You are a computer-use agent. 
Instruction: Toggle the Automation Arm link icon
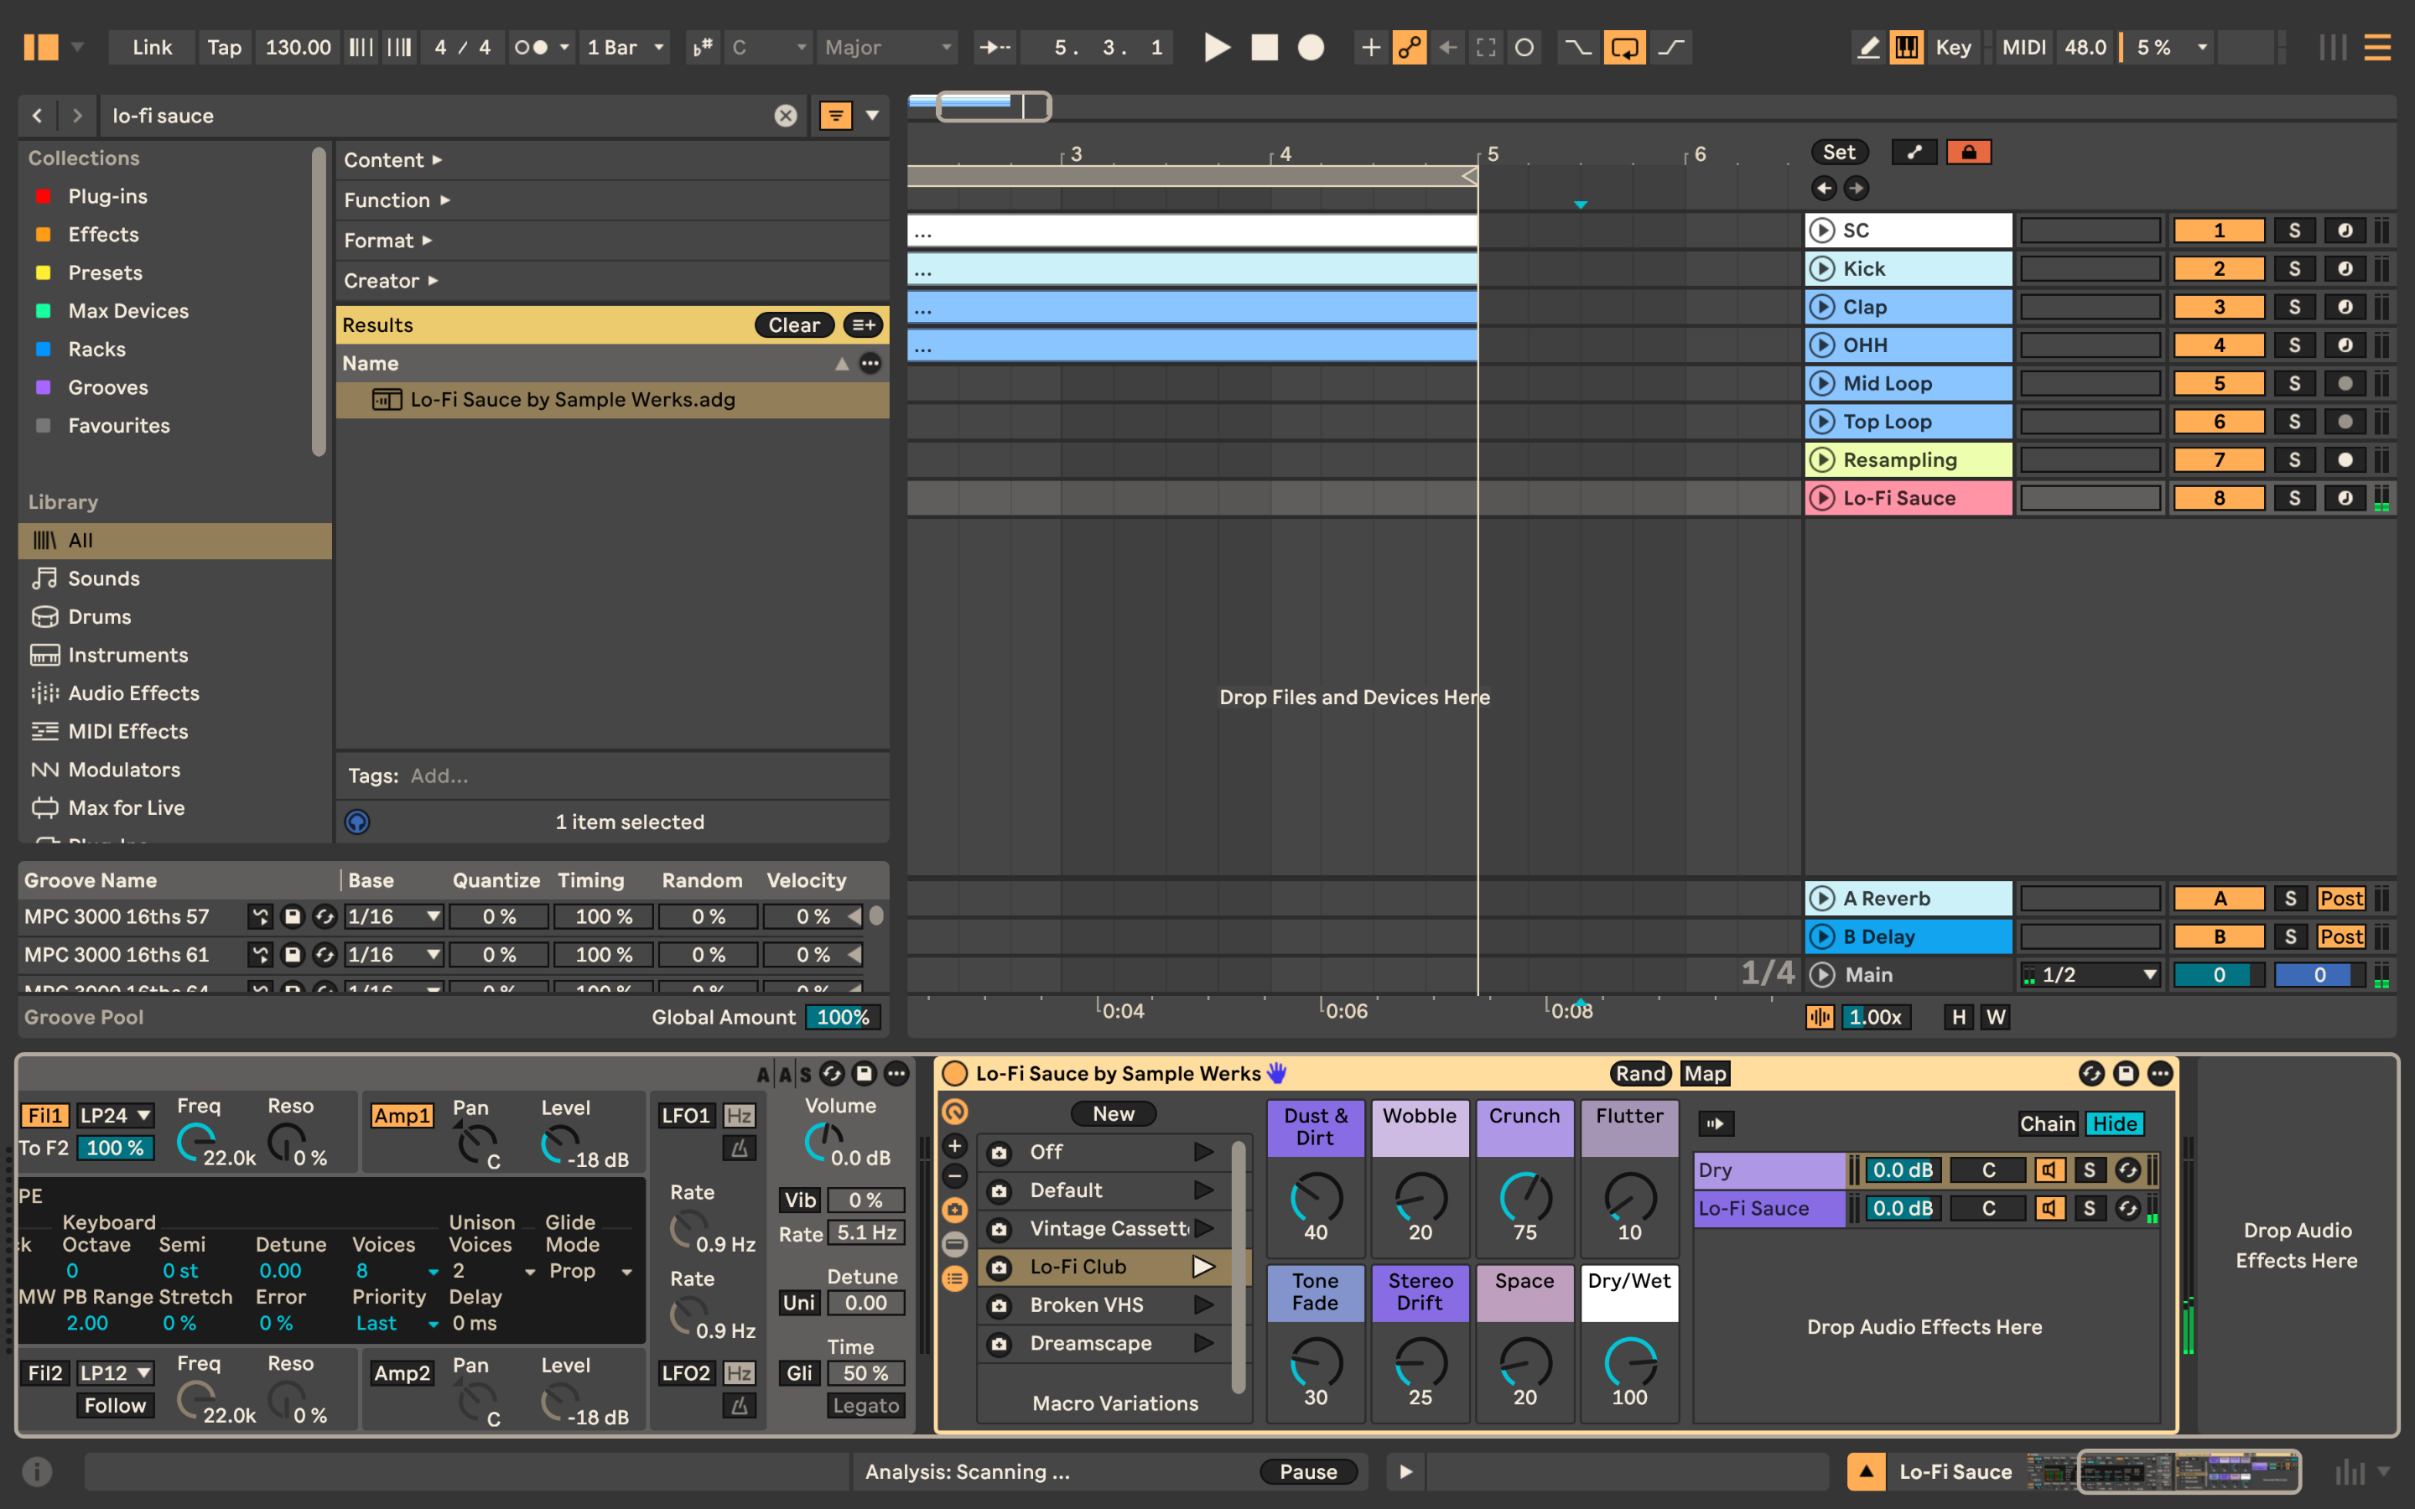tap(1409, 47)
